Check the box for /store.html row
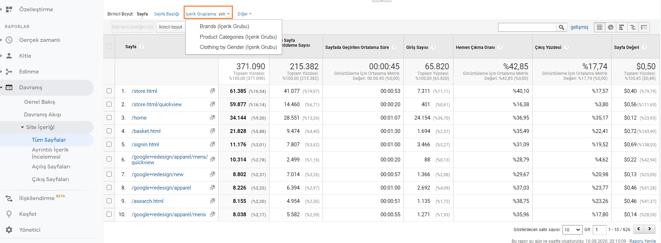 109,91
